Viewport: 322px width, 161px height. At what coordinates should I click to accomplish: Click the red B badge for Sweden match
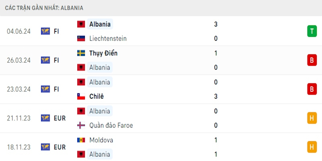312,60
